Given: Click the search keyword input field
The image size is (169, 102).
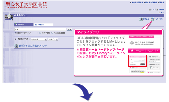Looking at the screenshot, I should point(40,29).
